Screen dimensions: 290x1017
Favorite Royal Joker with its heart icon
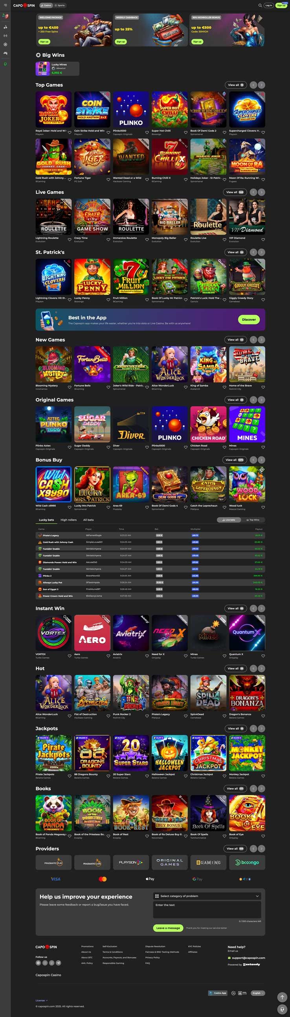point(69,133)
